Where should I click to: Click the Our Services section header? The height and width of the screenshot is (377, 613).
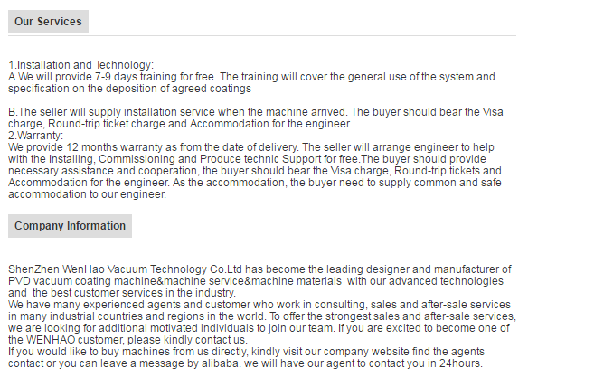pos(48,21)
